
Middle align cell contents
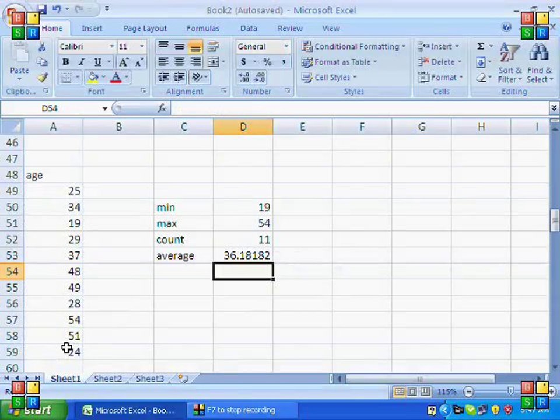pos(179,46)
